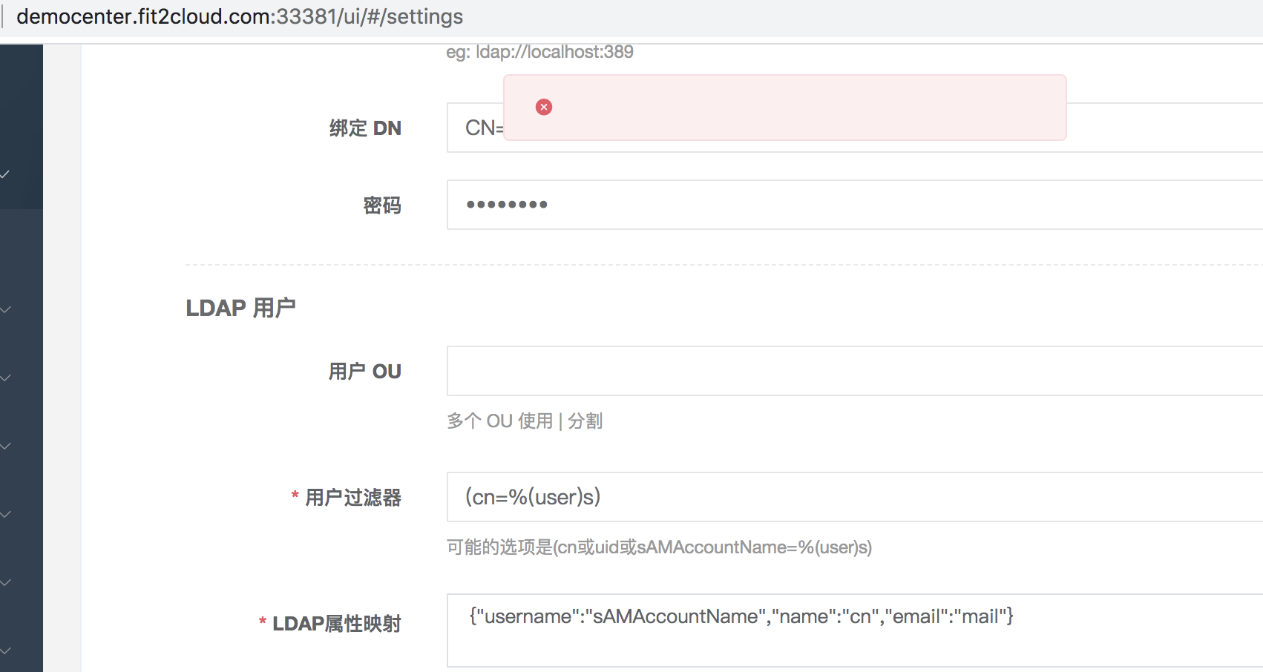Edit the 用户过滤器 value (cn=%(user)s)
This screenshot has height=672, width=1263.
pos(668,498)
